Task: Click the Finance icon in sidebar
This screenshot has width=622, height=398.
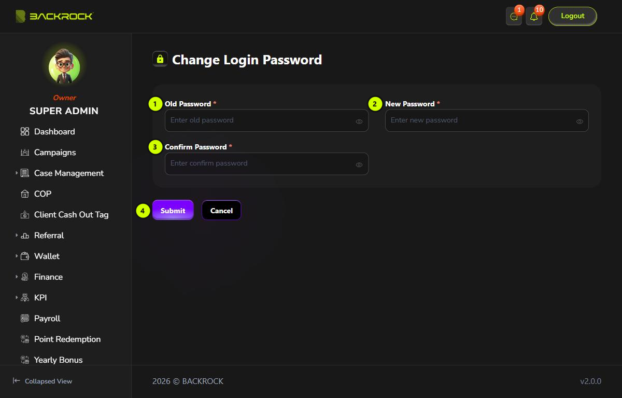Action: [x=25, y=277]
